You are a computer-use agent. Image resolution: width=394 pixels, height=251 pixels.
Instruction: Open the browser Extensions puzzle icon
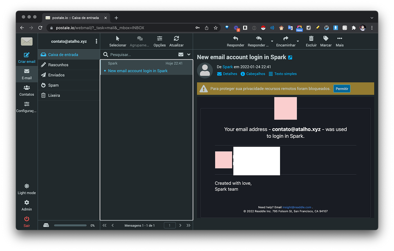[354, 28]
